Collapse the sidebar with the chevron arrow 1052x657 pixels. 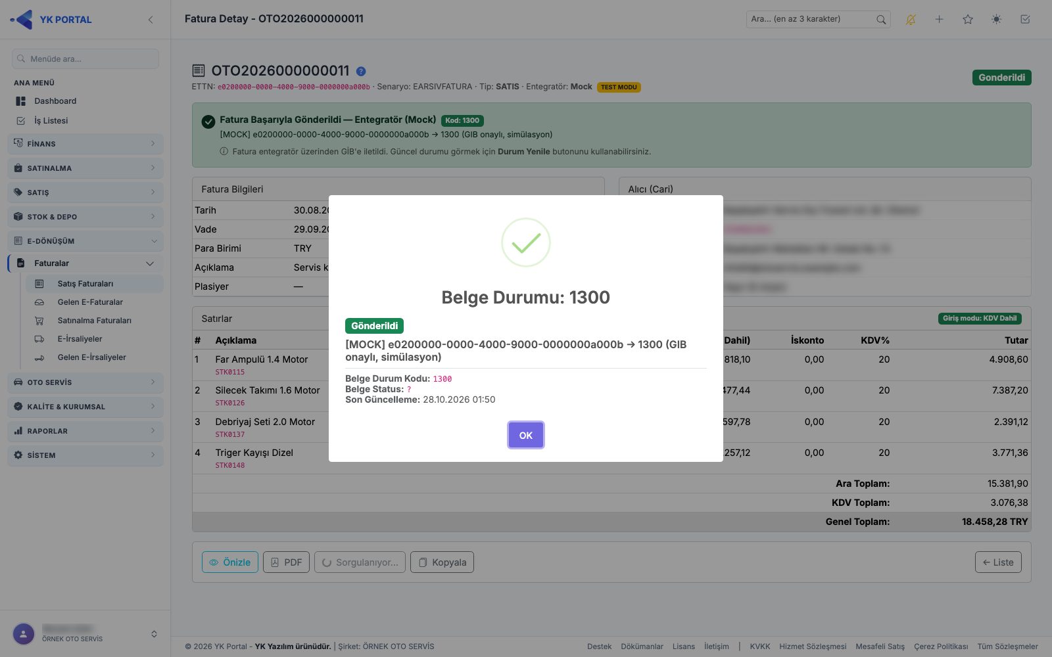(x=151, y=20)
